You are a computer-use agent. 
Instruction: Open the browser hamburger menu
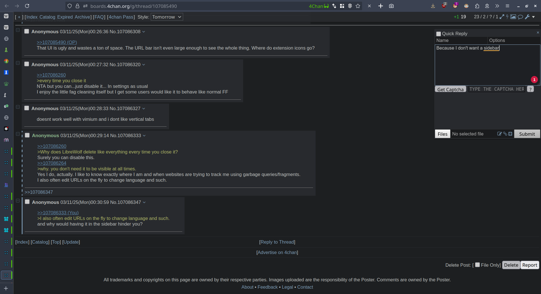(x=507, y=6)
